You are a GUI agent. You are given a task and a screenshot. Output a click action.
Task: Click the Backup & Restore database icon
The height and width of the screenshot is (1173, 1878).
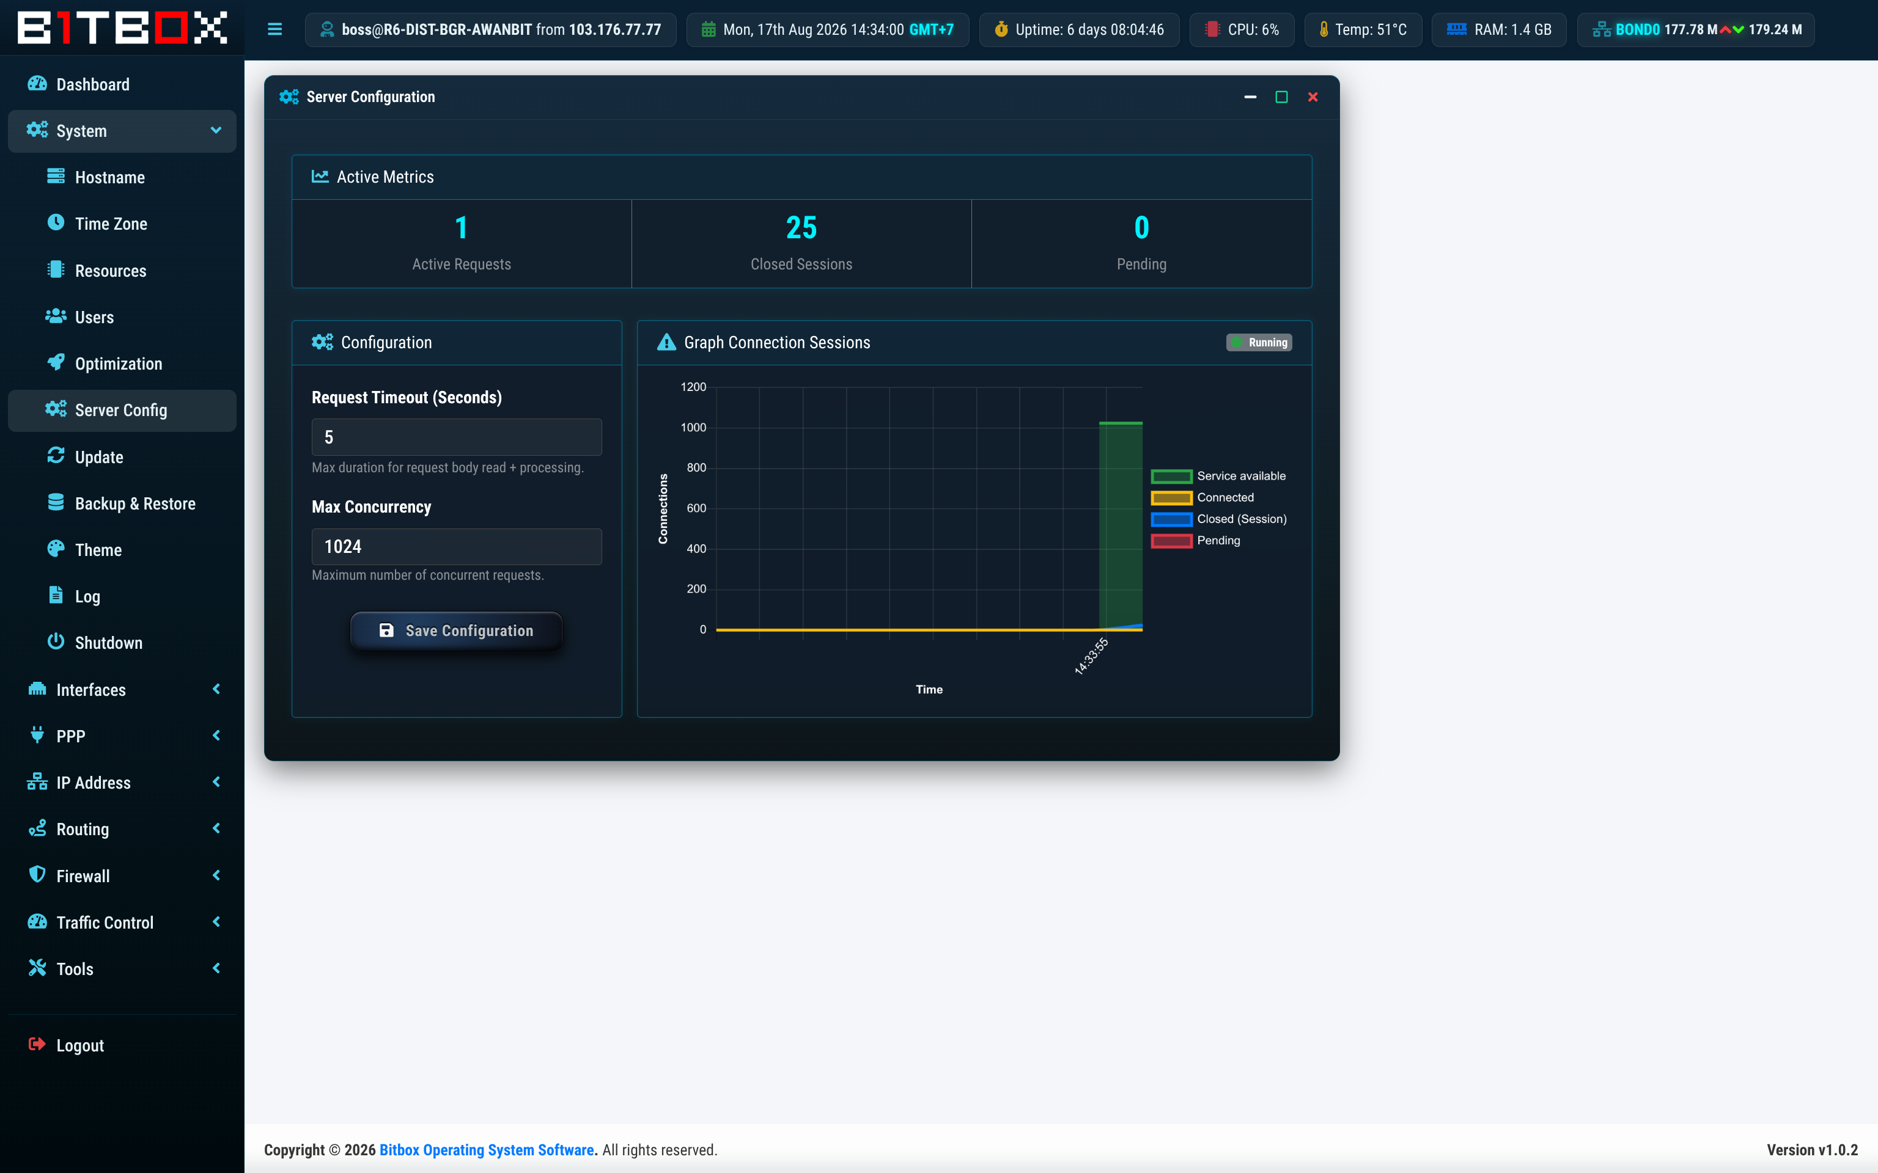pyautogui.click(x=56, y=502)
